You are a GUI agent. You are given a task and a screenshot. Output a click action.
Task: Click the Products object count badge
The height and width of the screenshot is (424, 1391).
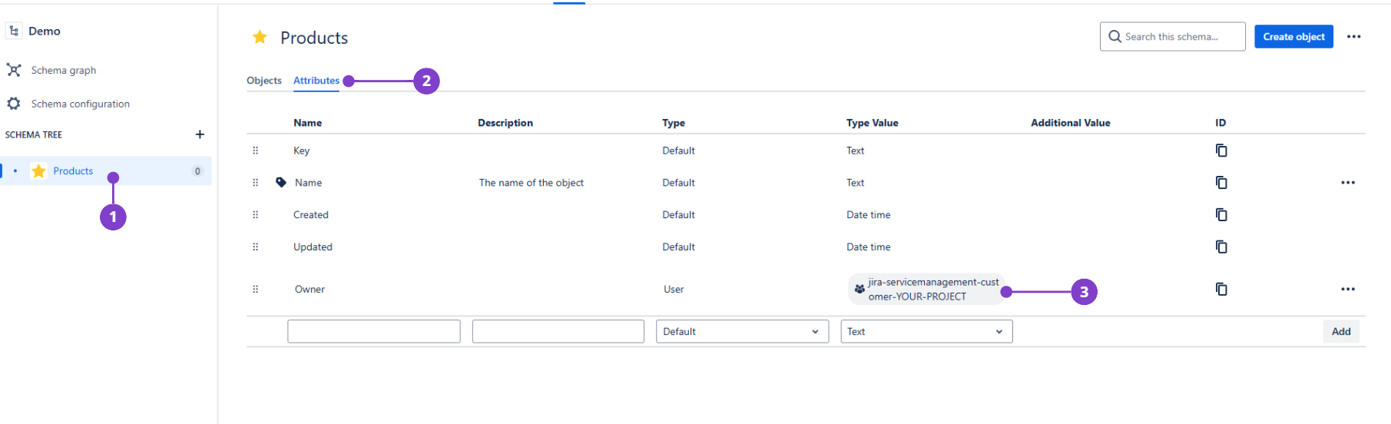tap(197, 171)
